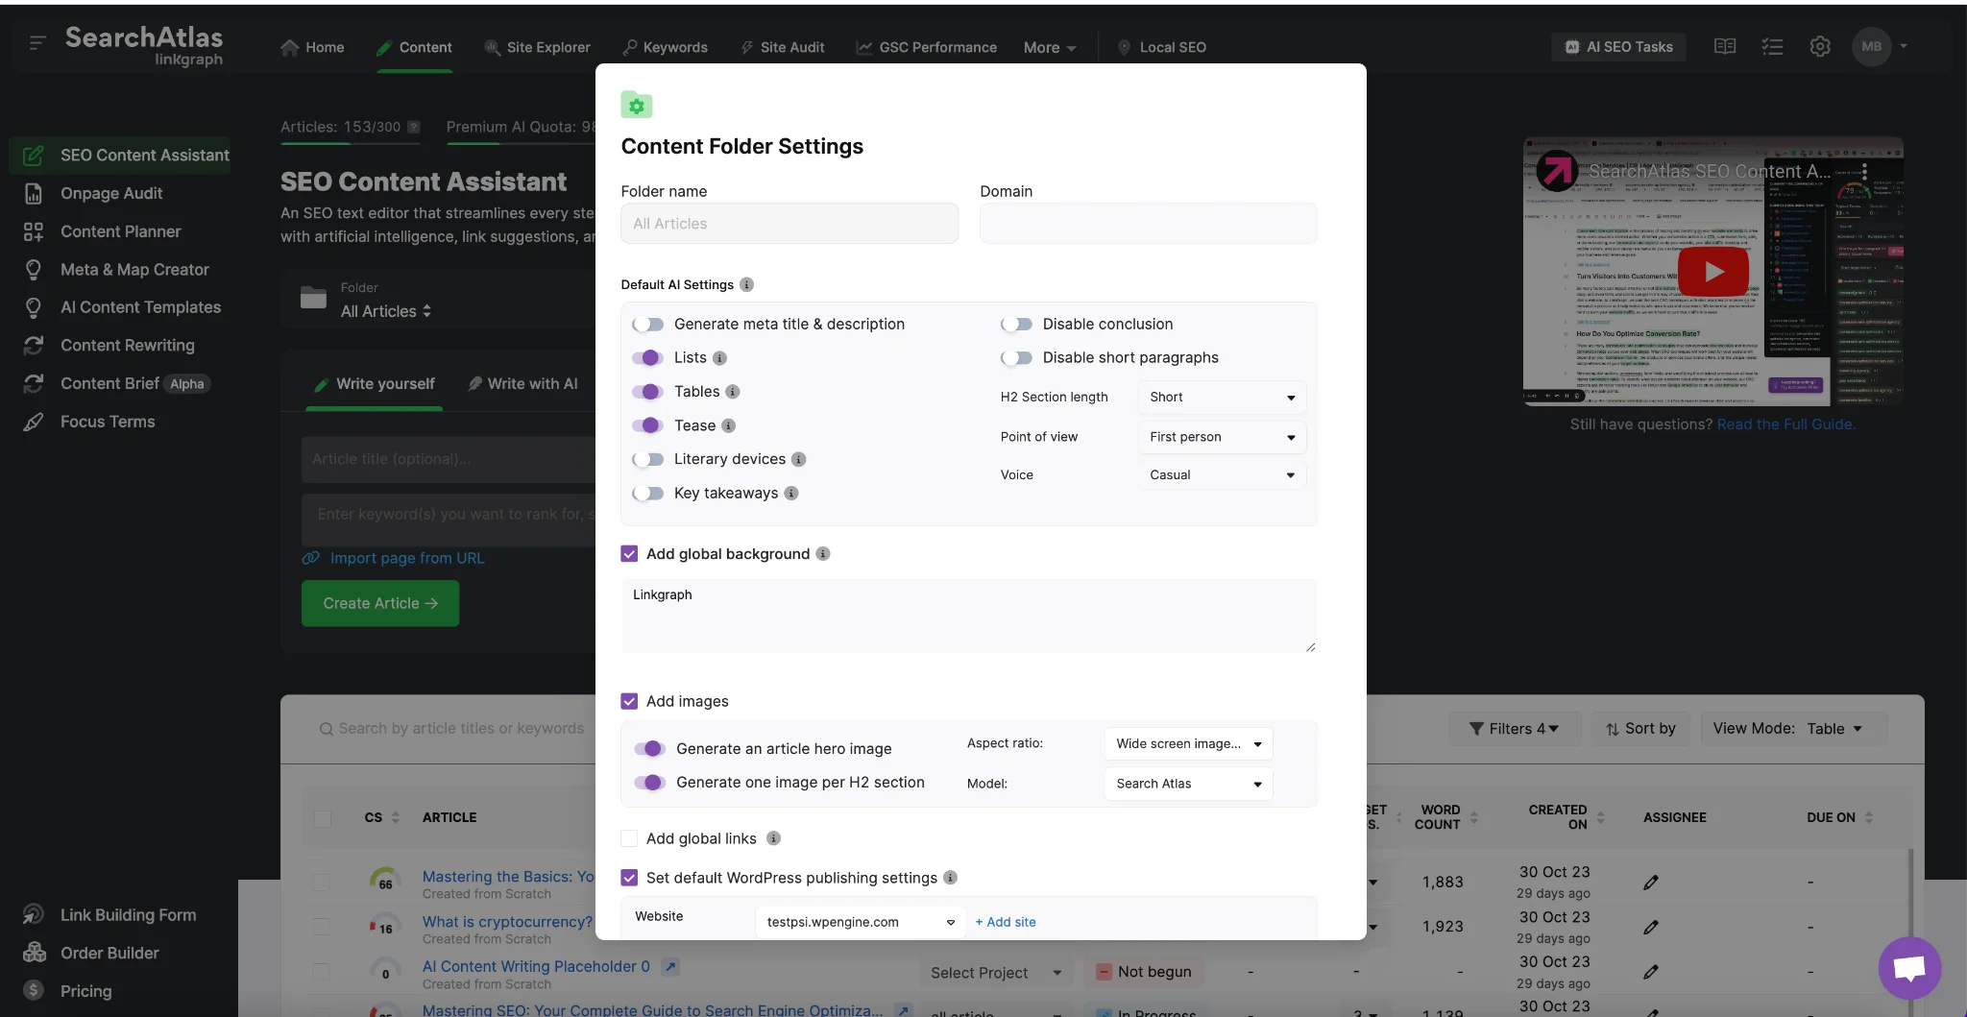This screenshot has width=1967, height=1017.
Task: Click the info icon next to Key takeaways
Action: click(790, 493)
